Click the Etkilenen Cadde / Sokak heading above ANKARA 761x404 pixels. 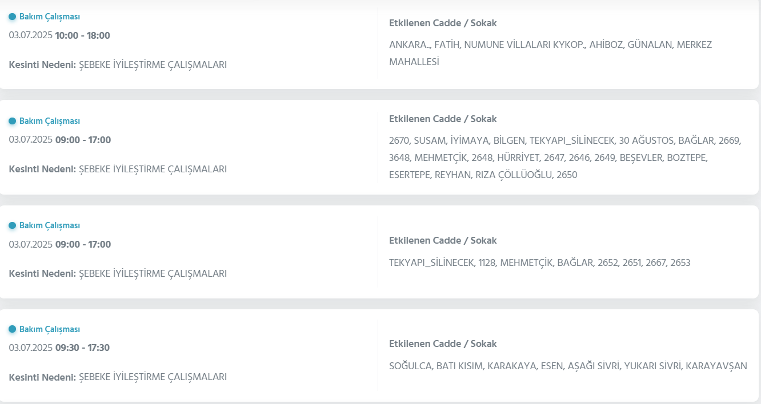[x=443, y=23]
